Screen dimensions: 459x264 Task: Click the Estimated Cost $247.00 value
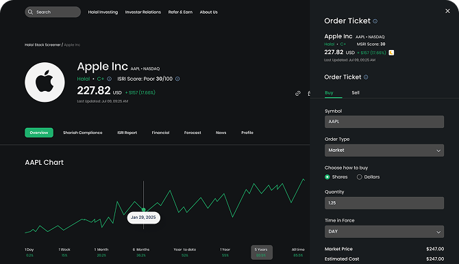point(435,259)
